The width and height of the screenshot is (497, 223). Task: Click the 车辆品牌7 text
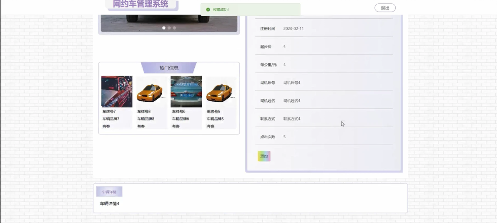click(111, 119)
